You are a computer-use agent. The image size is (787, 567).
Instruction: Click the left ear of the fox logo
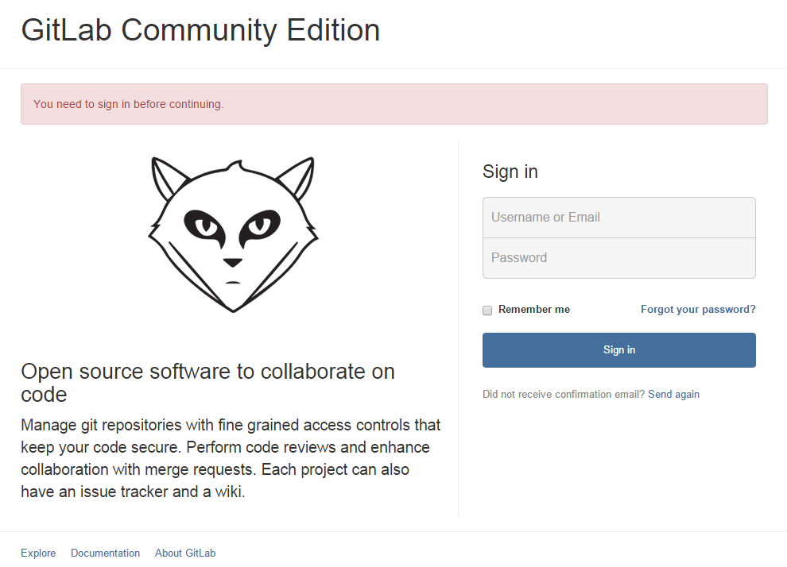[166, 179]
